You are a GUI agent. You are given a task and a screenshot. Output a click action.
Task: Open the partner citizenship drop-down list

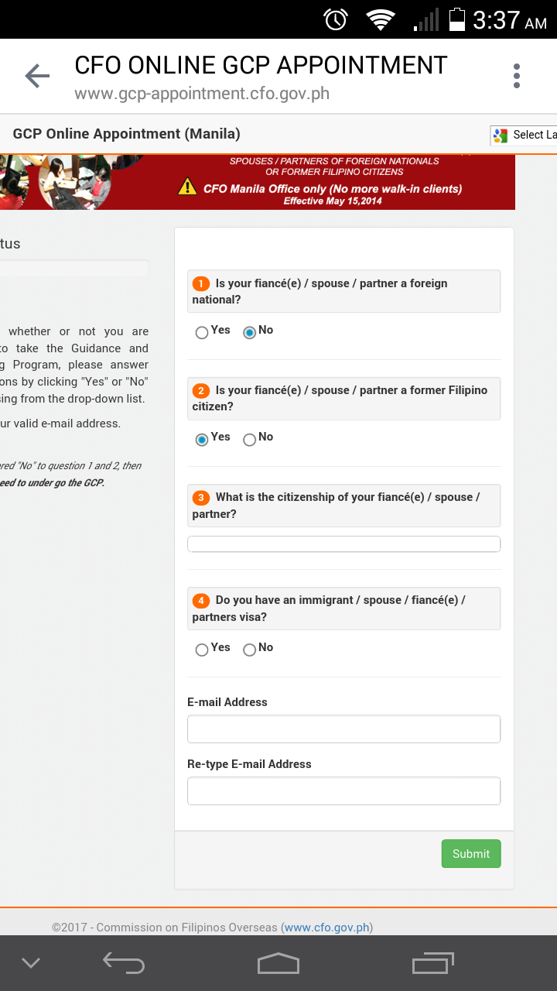pyautogui.click(x=343, y=544)
